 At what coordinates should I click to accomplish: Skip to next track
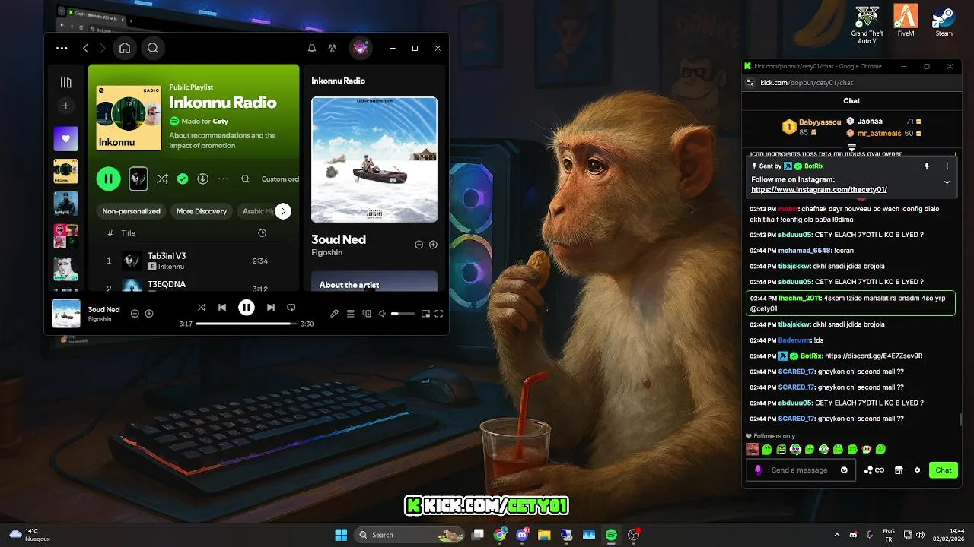[271, 308]
